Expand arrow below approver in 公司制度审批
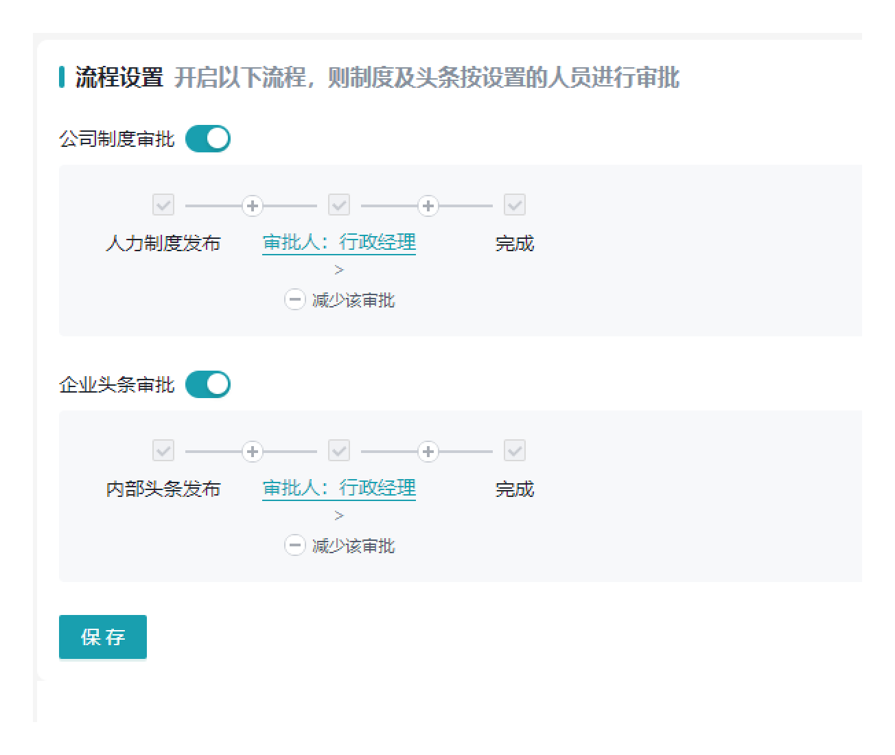This screenshot has height=755, width=895. pos(339,270)
